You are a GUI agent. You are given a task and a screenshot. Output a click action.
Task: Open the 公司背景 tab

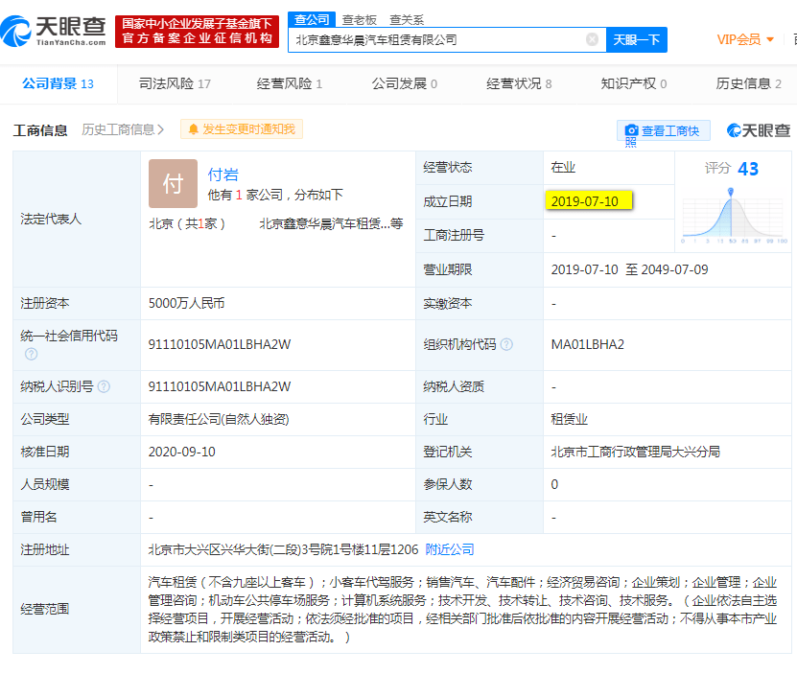pos(58,83)
